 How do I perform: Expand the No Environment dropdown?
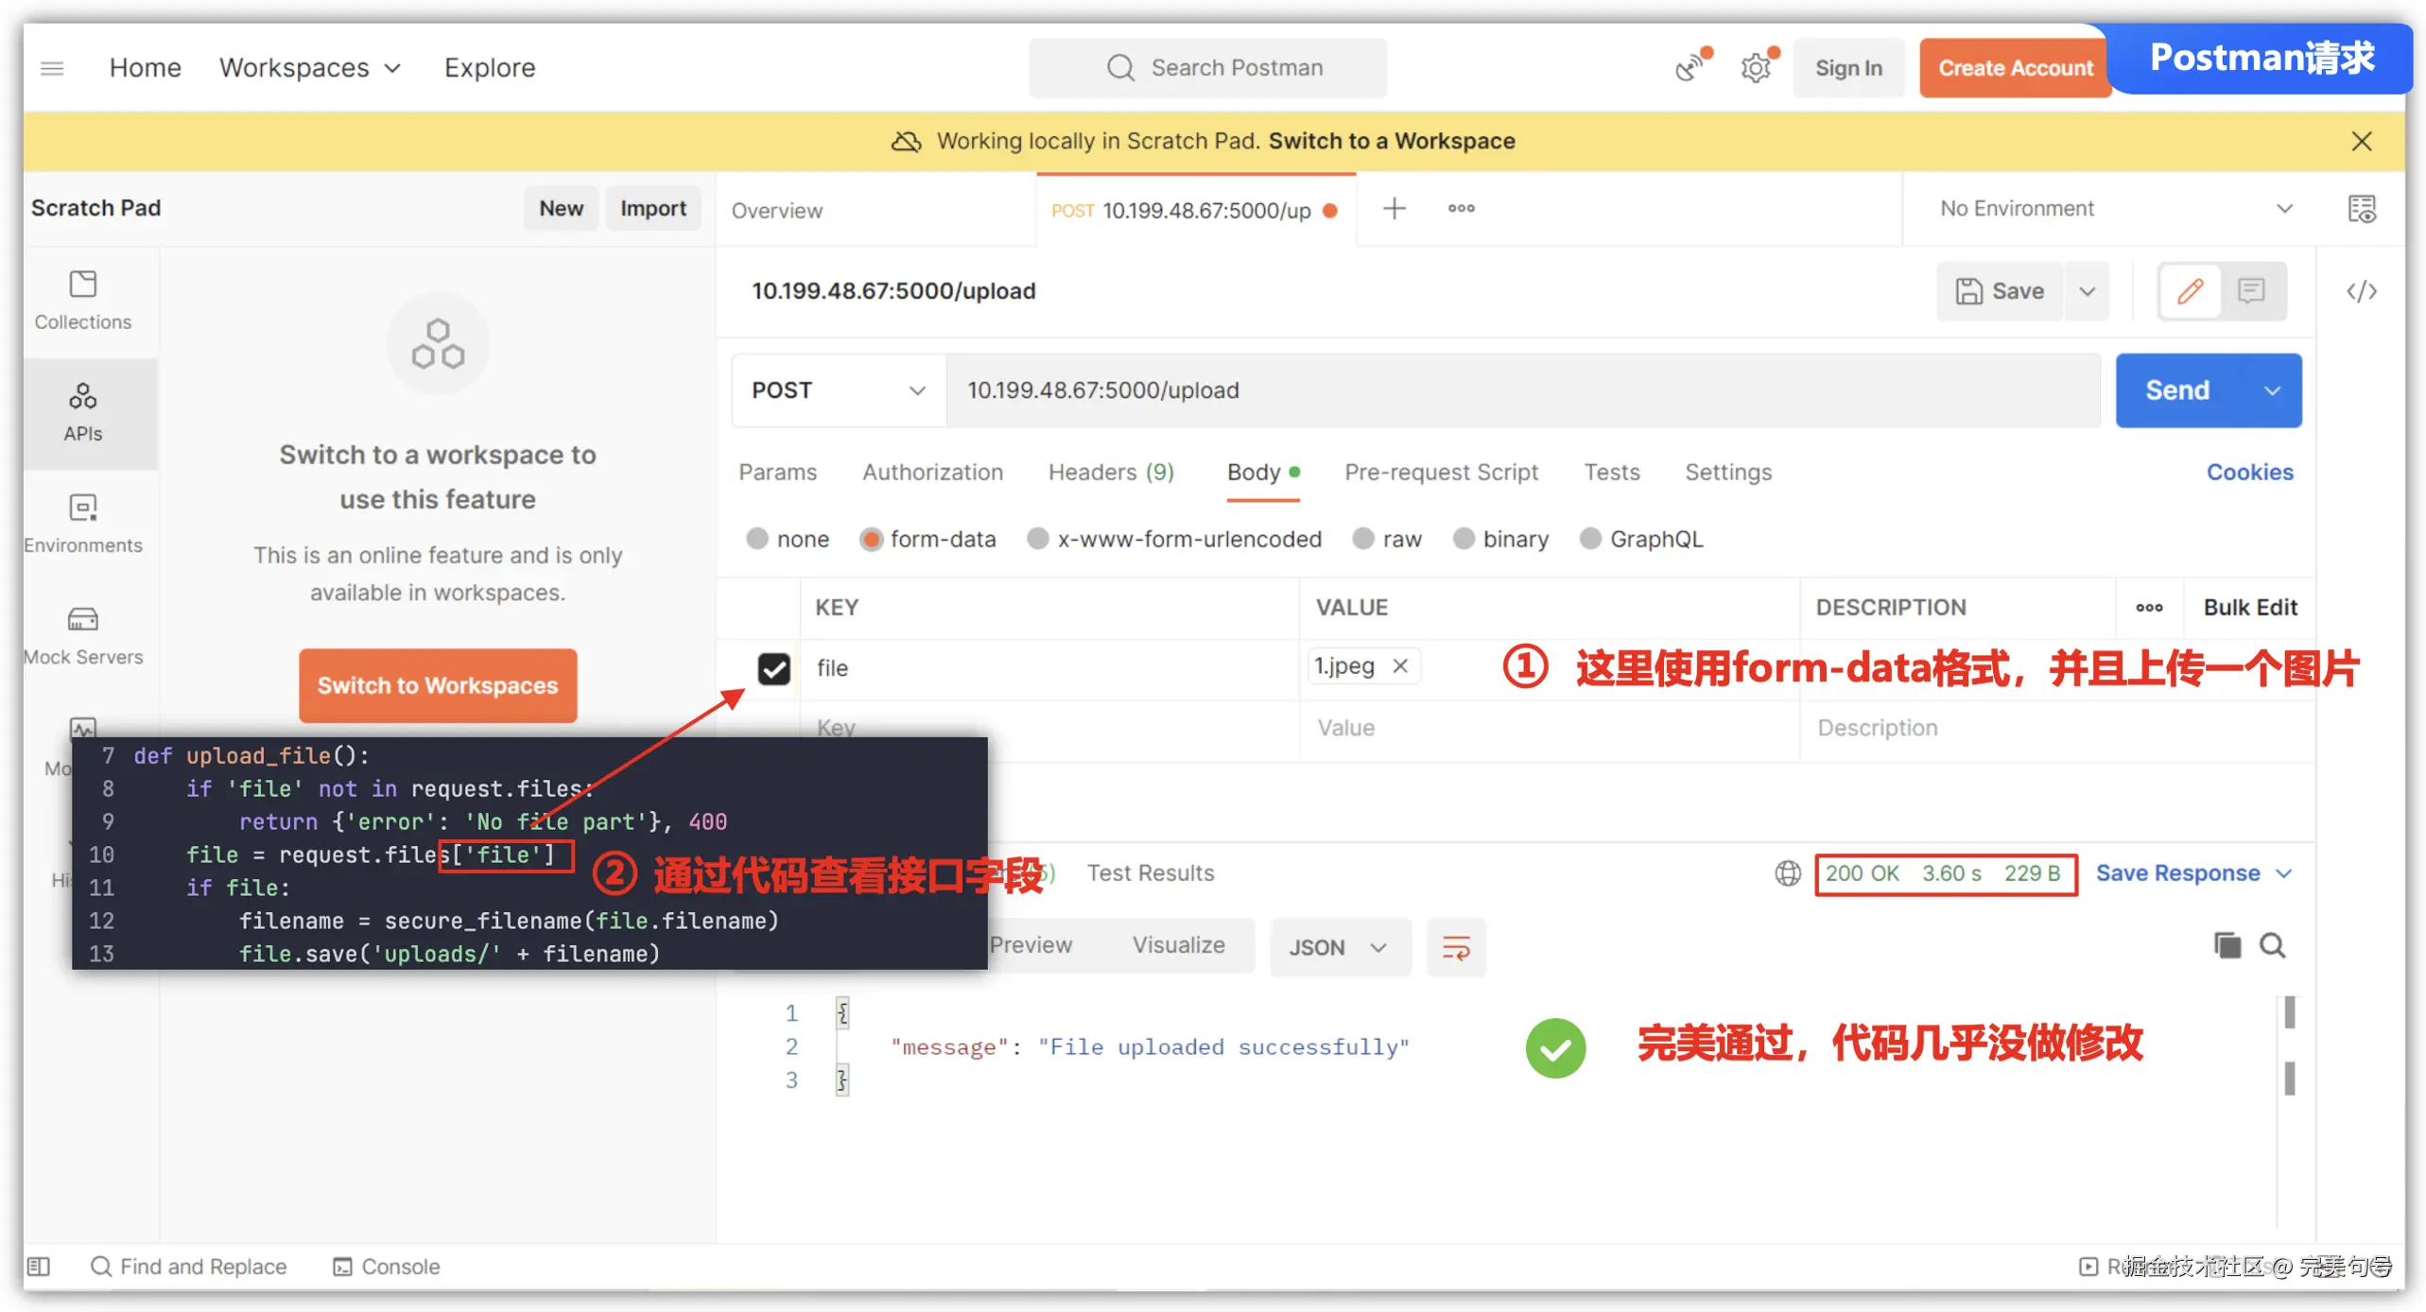tap(2114, 208)
